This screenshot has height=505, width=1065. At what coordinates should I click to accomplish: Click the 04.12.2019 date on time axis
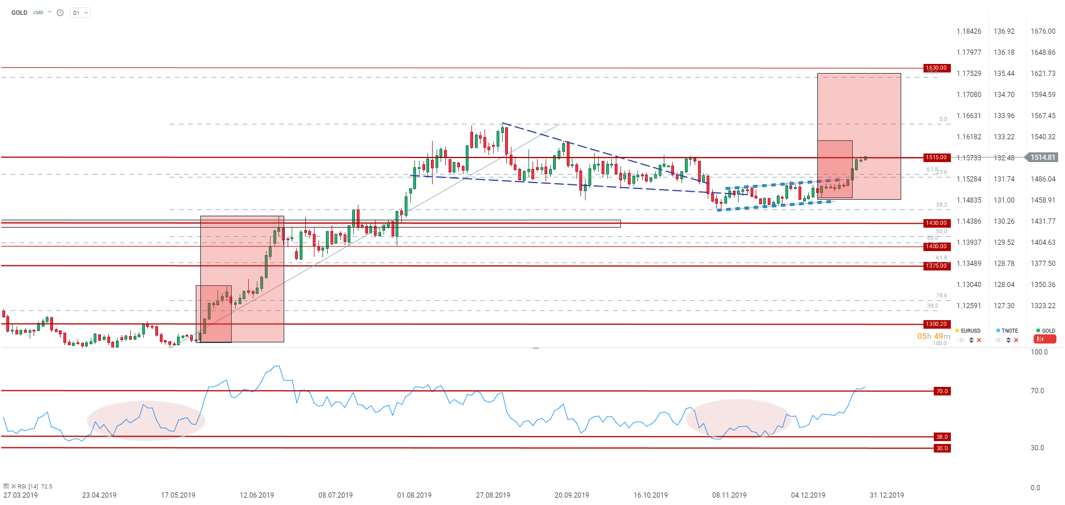coord(808,495)
